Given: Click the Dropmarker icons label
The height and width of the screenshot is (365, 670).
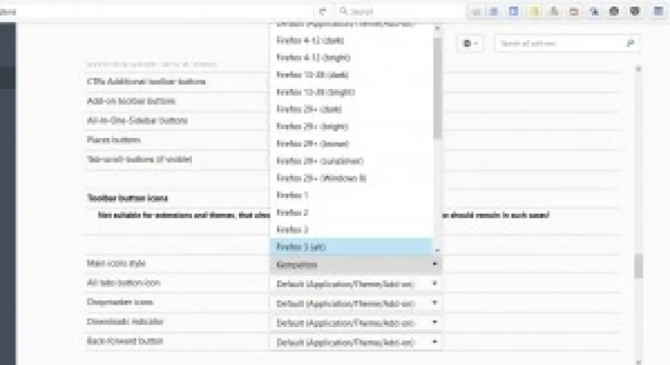Looking at the screenshot, I should click(120, 302).
